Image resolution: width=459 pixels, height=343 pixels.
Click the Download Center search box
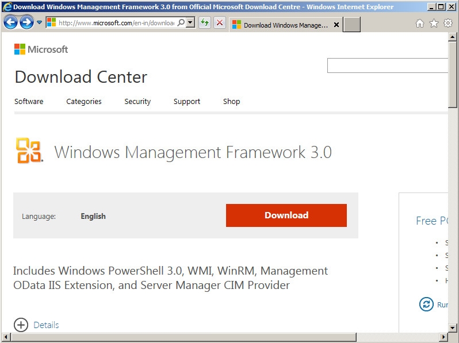point(387,65)
